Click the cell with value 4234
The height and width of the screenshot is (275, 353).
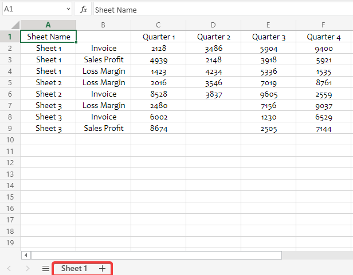click(x=213, y=71)
